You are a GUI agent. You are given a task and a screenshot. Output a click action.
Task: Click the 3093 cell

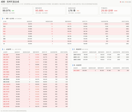(107, 31)
